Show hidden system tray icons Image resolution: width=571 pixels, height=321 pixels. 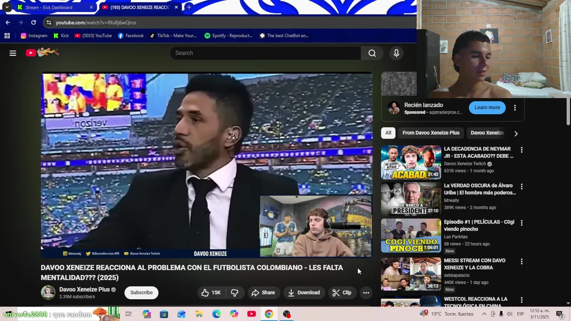pos(484,314)
